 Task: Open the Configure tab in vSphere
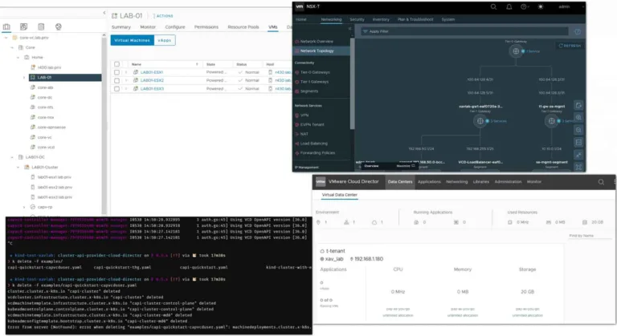pos(175,27)
